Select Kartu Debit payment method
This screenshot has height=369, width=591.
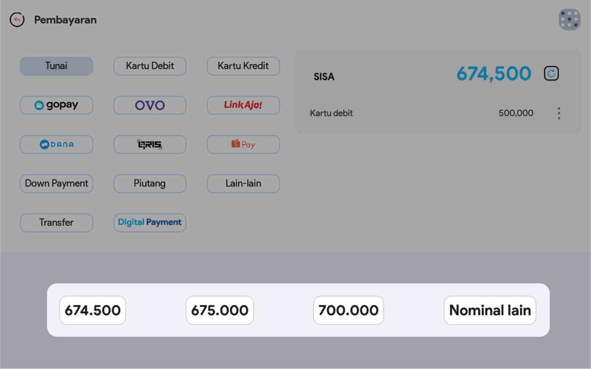click(x=150, y=66)
